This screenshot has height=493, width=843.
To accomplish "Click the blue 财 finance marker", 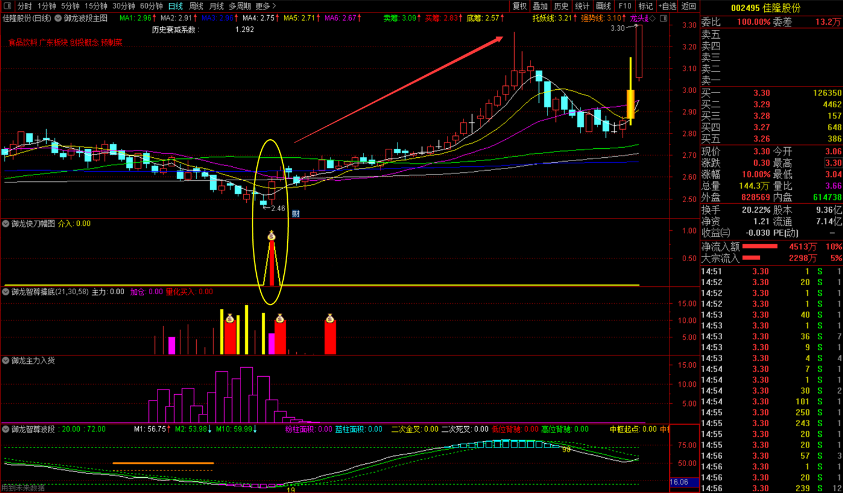I will (296, 214).
